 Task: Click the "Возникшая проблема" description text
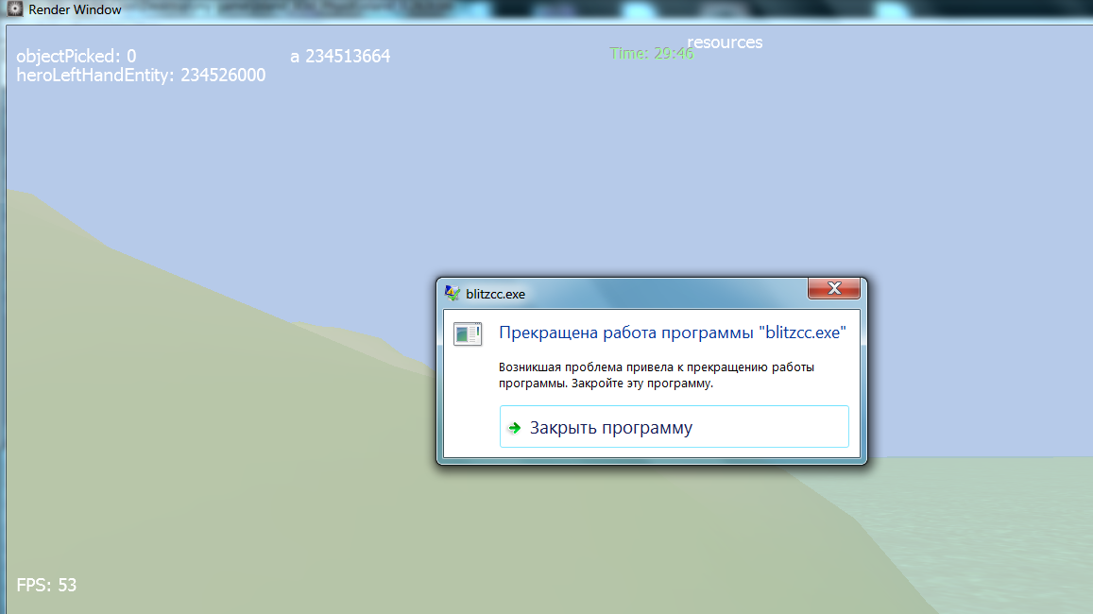pos(656,375)
